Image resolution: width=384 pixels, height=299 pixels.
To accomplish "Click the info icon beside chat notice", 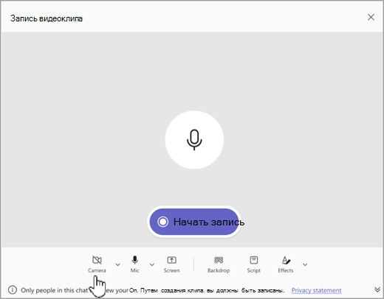I will click(x=13, y=290).
